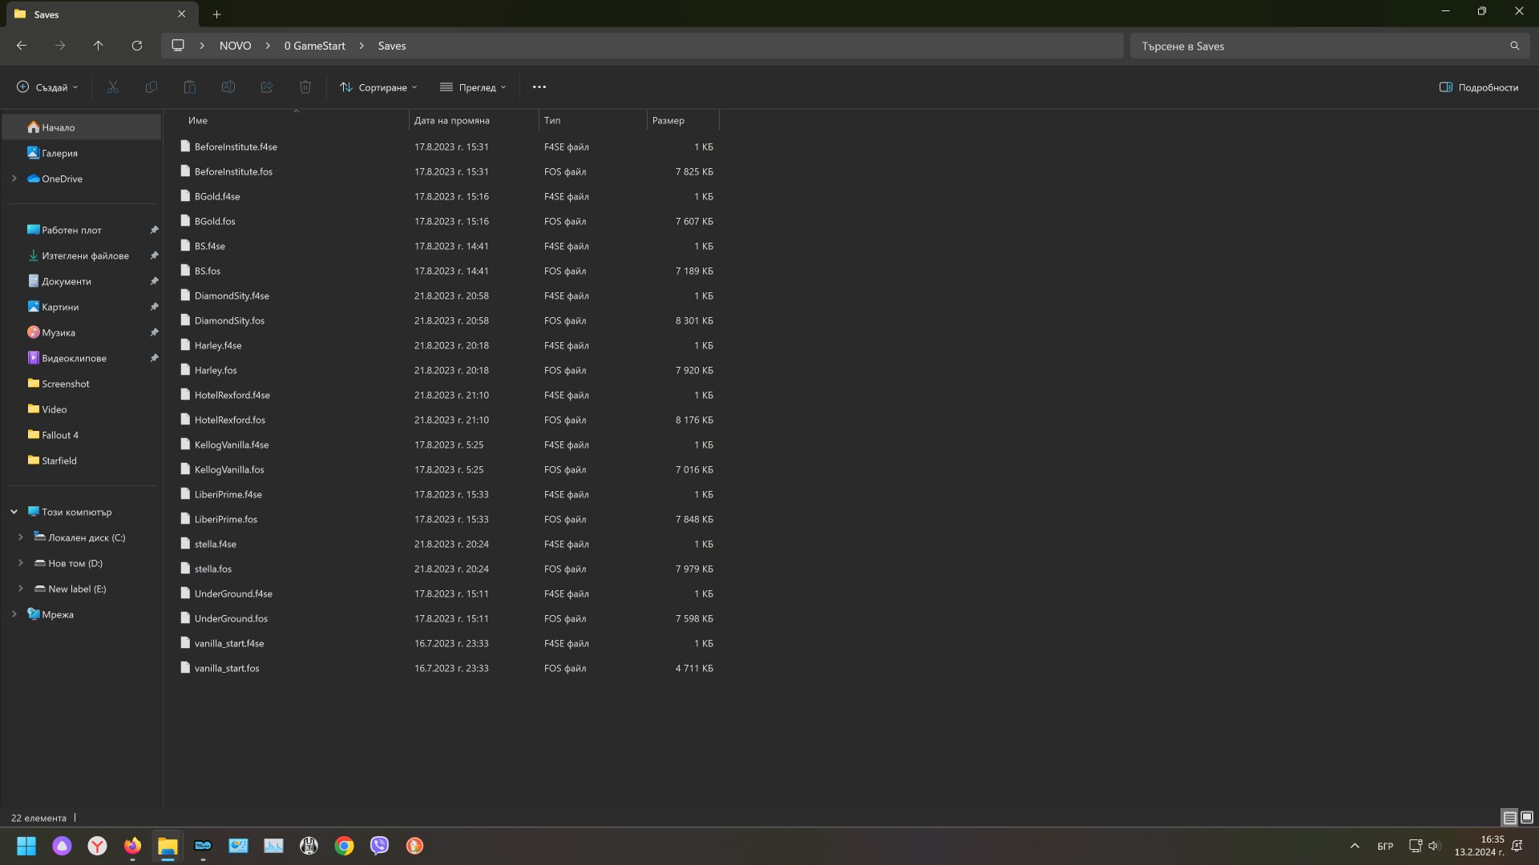Click the Cut scissors icon
This screenshot has height=865, width=1539.
pos(113,87)
